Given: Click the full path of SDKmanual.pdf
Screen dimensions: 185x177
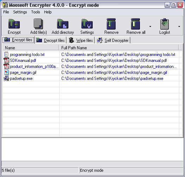Looking at the screenshot, I should pyautogui.click(x=114, y=61).
